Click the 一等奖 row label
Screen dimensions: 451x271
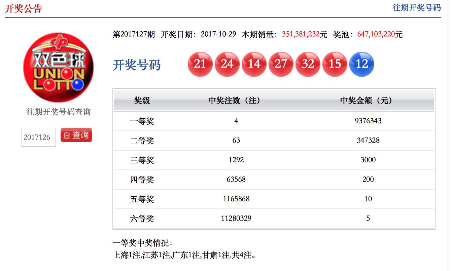(142, 121)
